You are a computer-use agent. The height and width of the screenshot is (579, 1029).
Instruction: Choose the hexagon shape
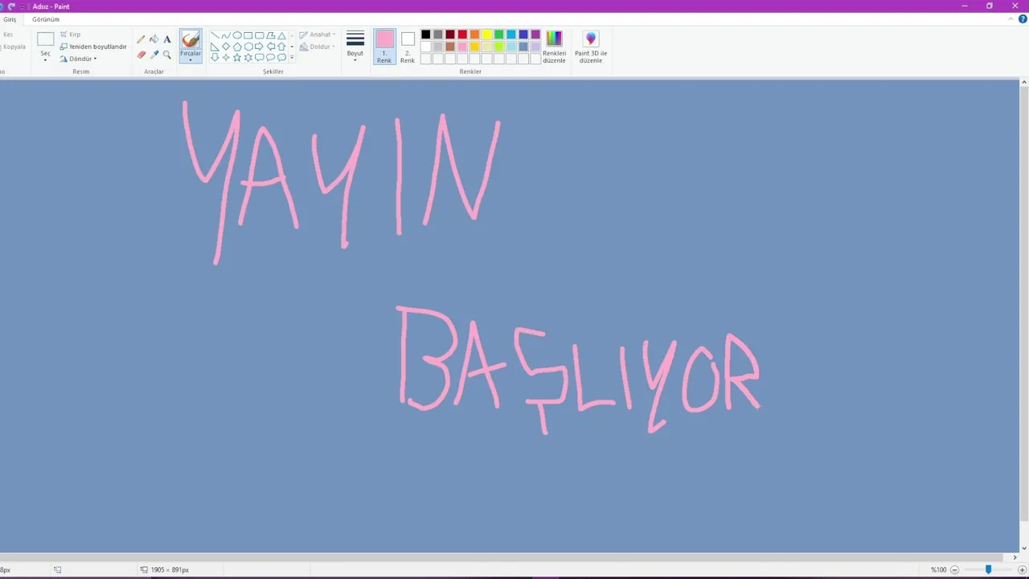point(248,47)
